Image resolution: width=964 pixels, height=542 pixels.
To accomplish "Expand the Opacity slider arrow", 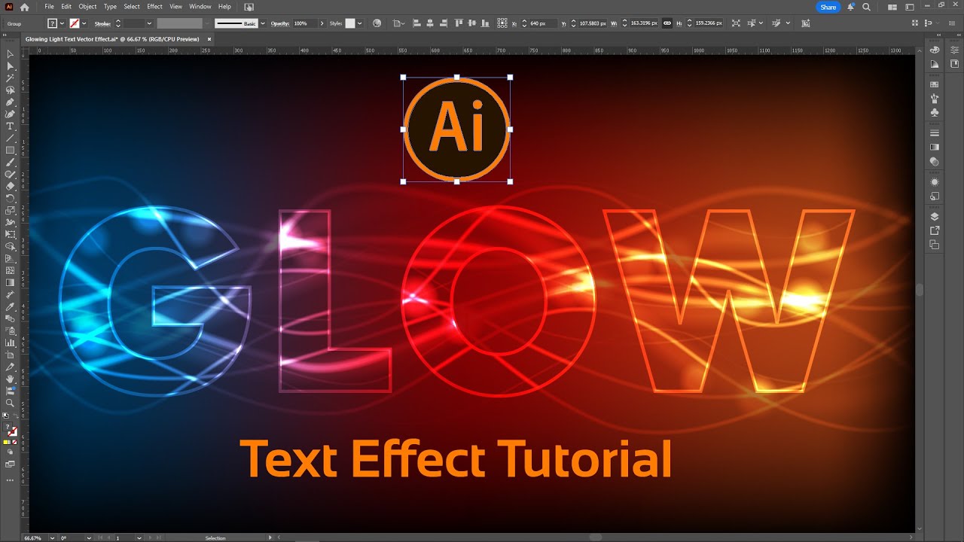I will (322, 23).
